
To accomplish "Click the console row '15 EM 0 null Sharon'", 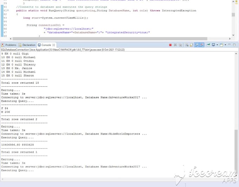I will pyautogui.click(x=18, y=76).
